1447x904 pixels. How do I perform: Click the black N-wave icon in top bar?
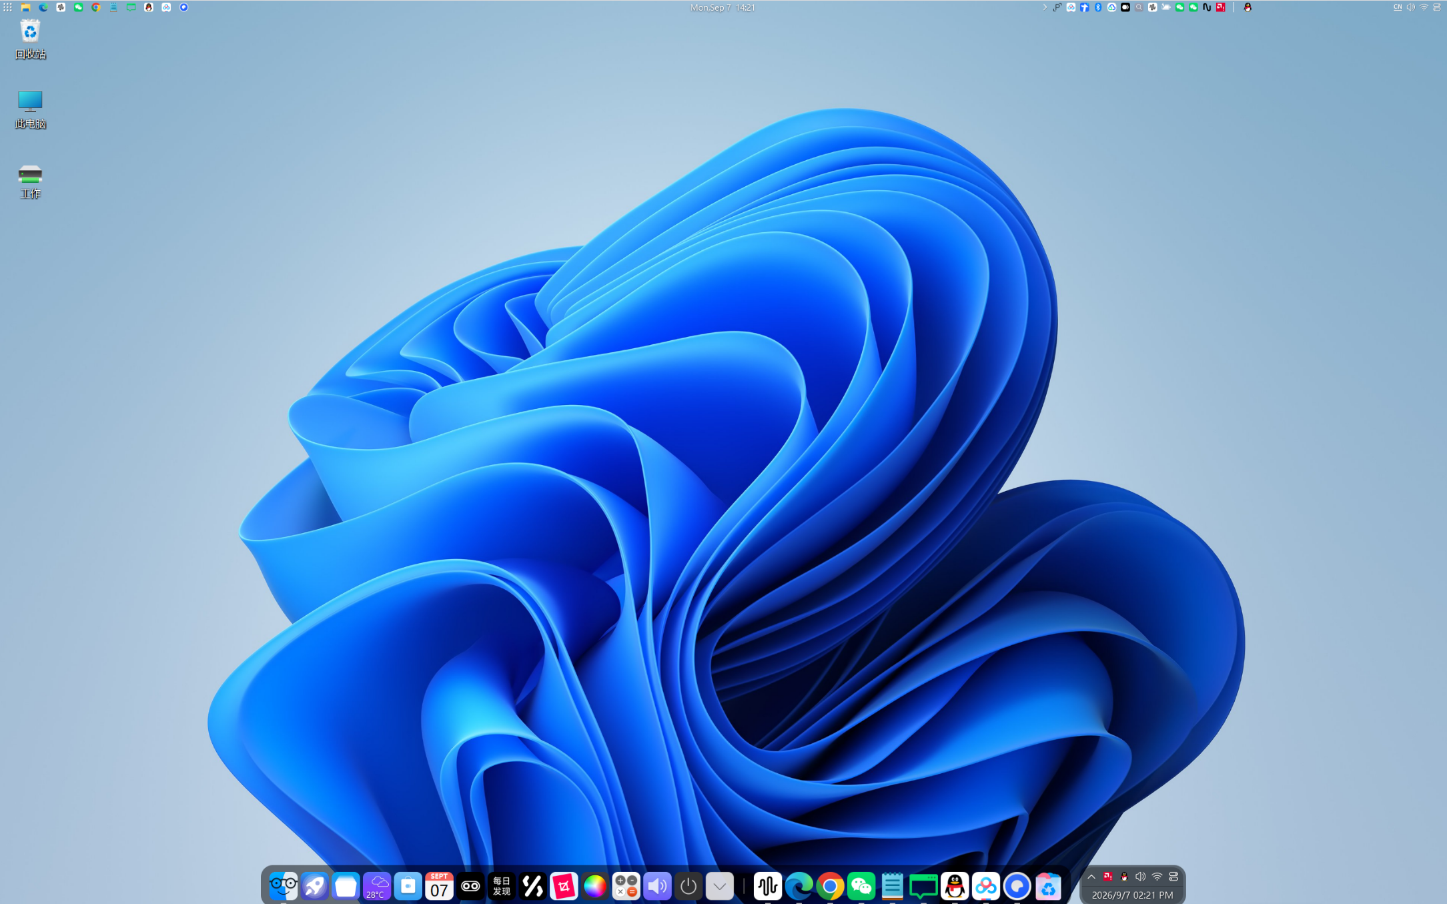pos(1207,7)
